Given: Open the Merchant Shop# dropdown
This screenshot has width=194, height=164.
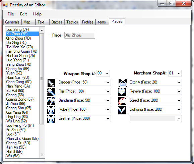Looking at the screenshot, I should pos(179,73).
